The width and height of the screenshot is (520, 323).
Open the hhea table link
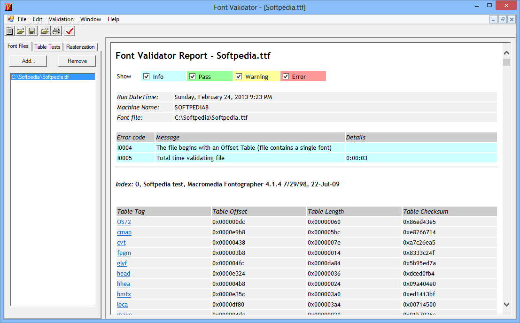click(124, 284)
